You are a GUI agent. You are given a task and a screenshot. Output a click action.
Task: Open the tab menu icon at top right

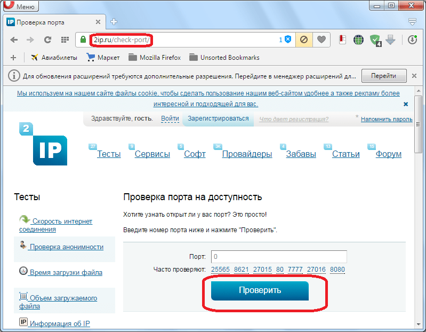point(412,22)
